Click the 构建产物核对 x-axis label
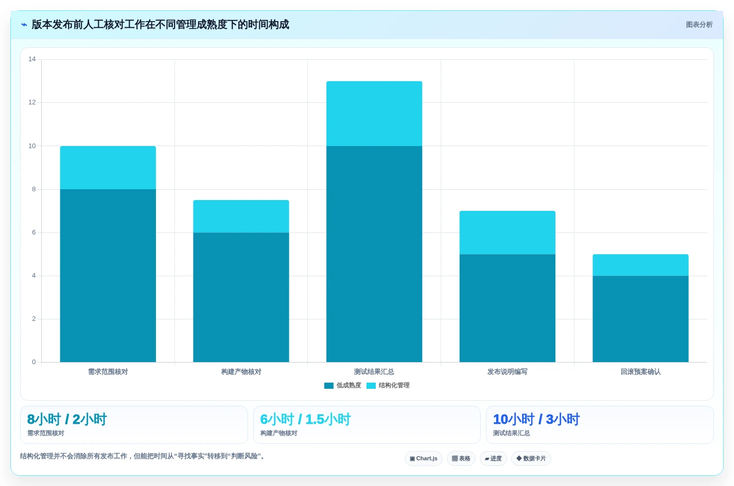The height and width of the screenshot is (486, 734). point(241,372)
